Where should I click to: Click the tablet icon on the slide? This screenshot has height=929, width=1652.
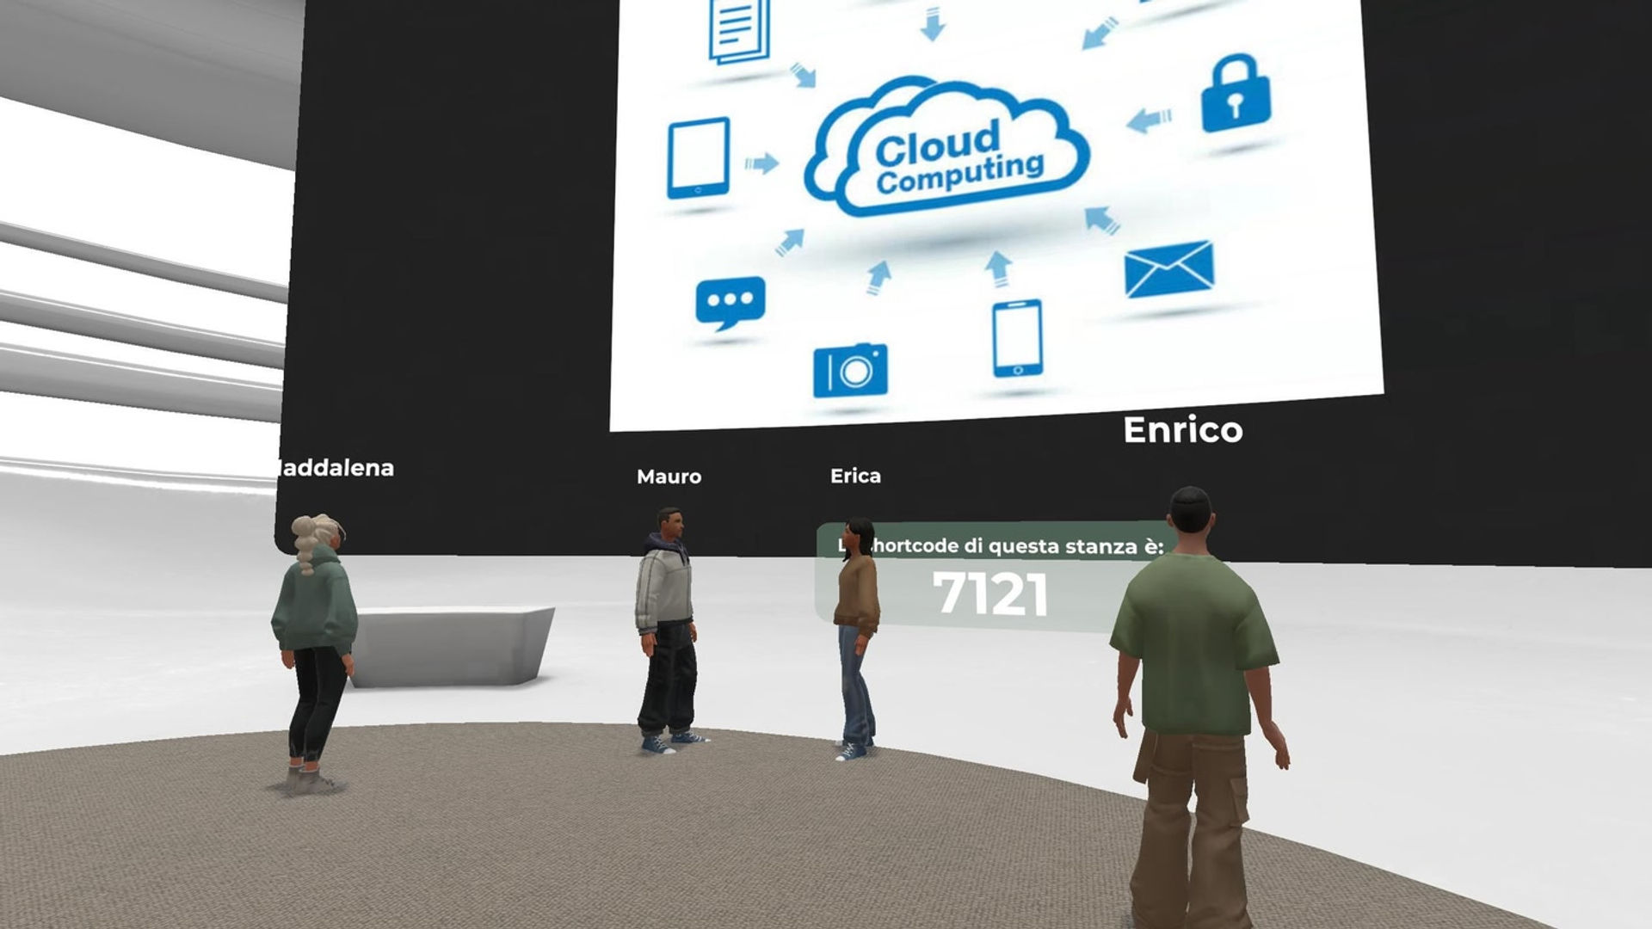pos(699,158)
